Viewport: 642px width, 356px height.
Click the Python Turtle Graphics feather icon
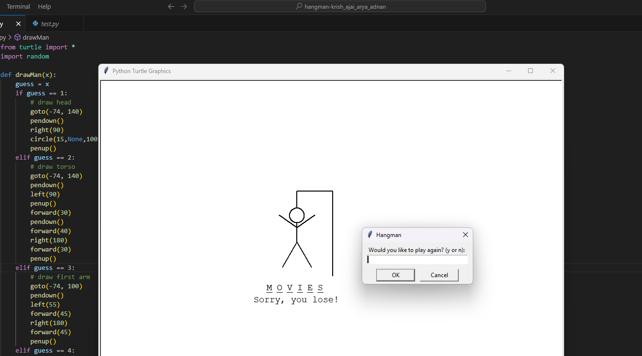point(106,71)
